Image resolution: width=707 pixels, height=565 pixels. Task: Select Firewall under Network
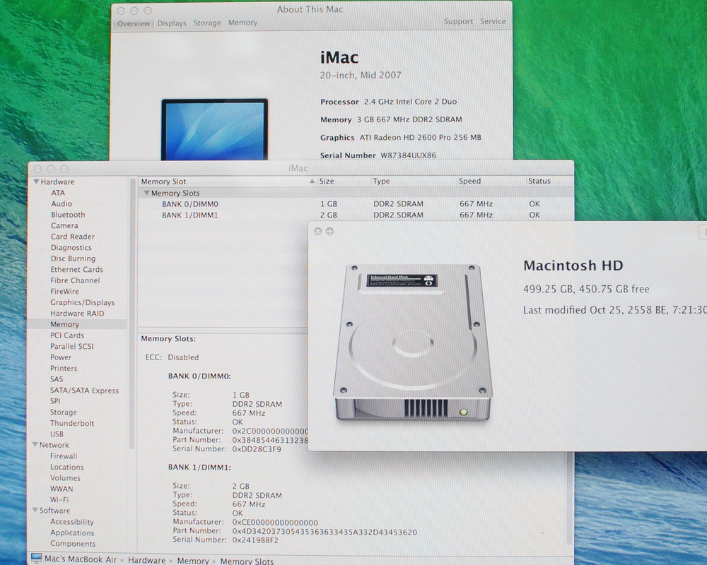pos(64,456)
